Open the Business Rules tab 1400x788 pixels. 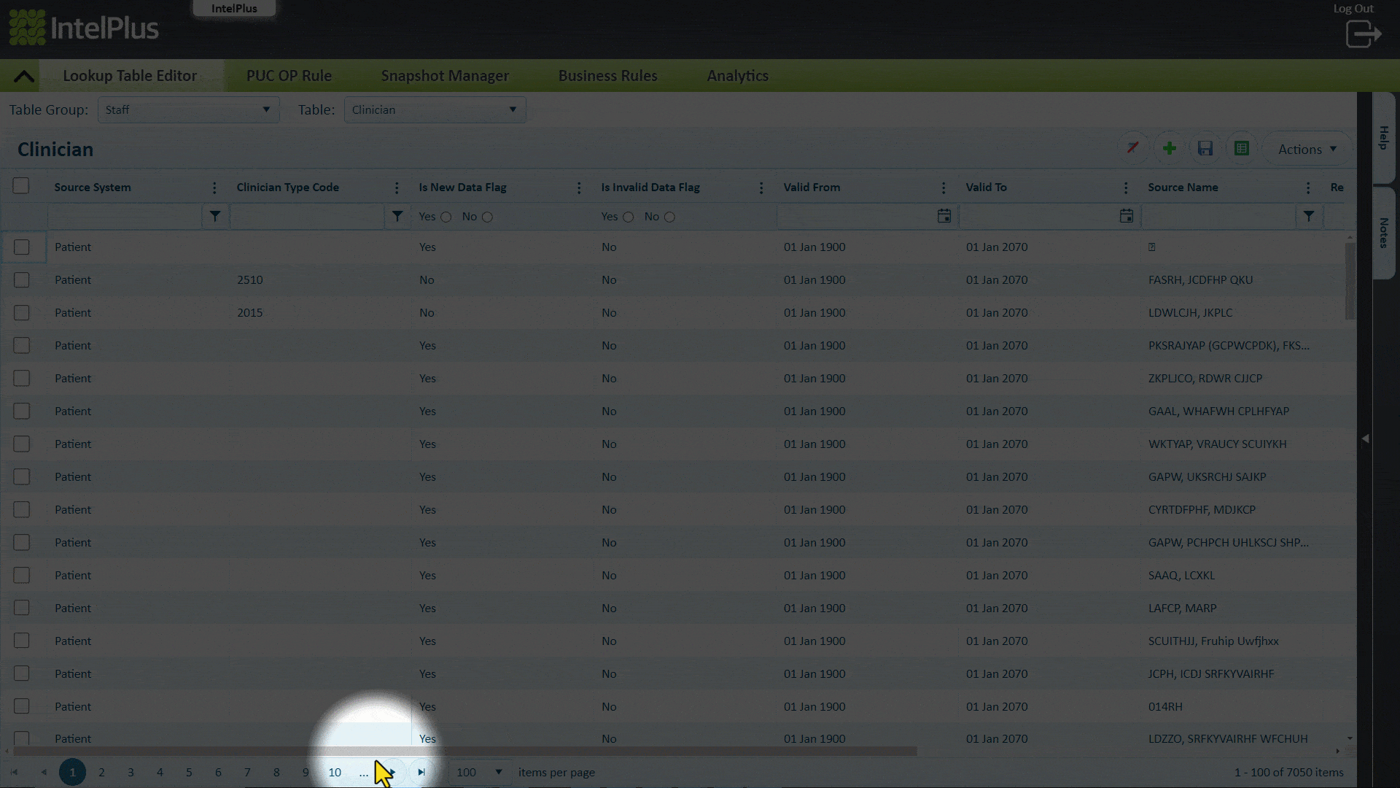(x=607, y=76)
